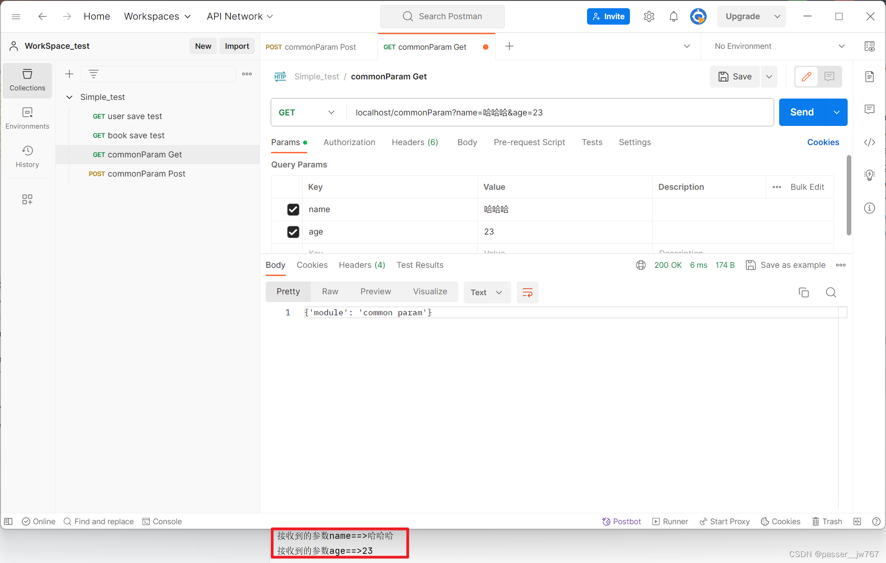
Task: Click the request URL input field
Action: coord(560,112)
